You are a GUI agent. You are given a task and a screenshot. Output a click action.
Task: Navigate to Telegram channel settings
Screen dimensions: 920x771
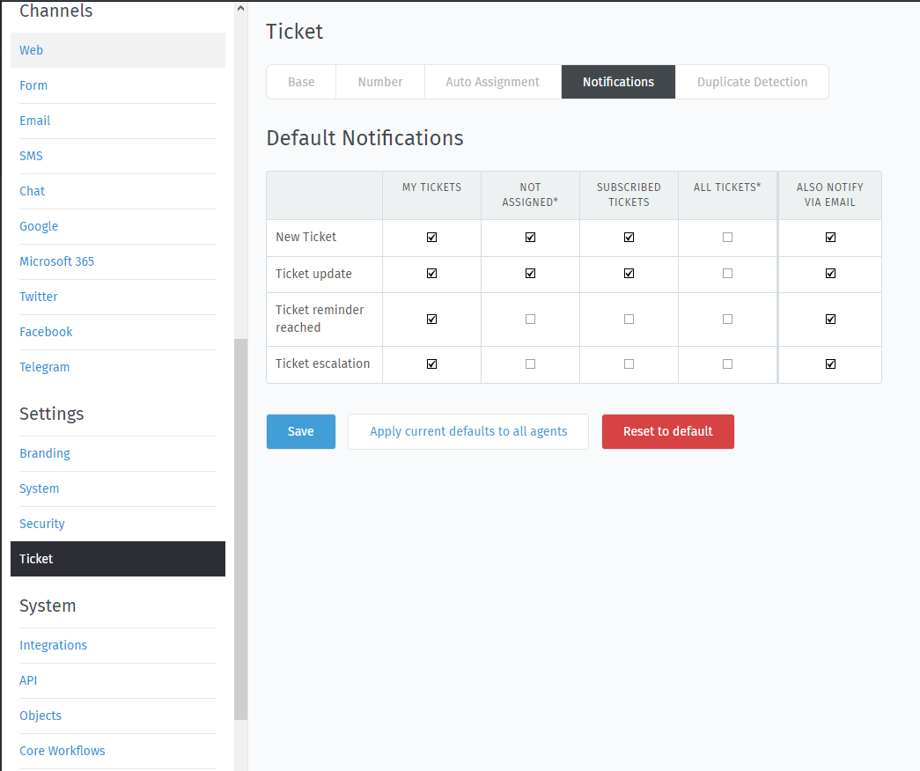[x=44, y=367]
